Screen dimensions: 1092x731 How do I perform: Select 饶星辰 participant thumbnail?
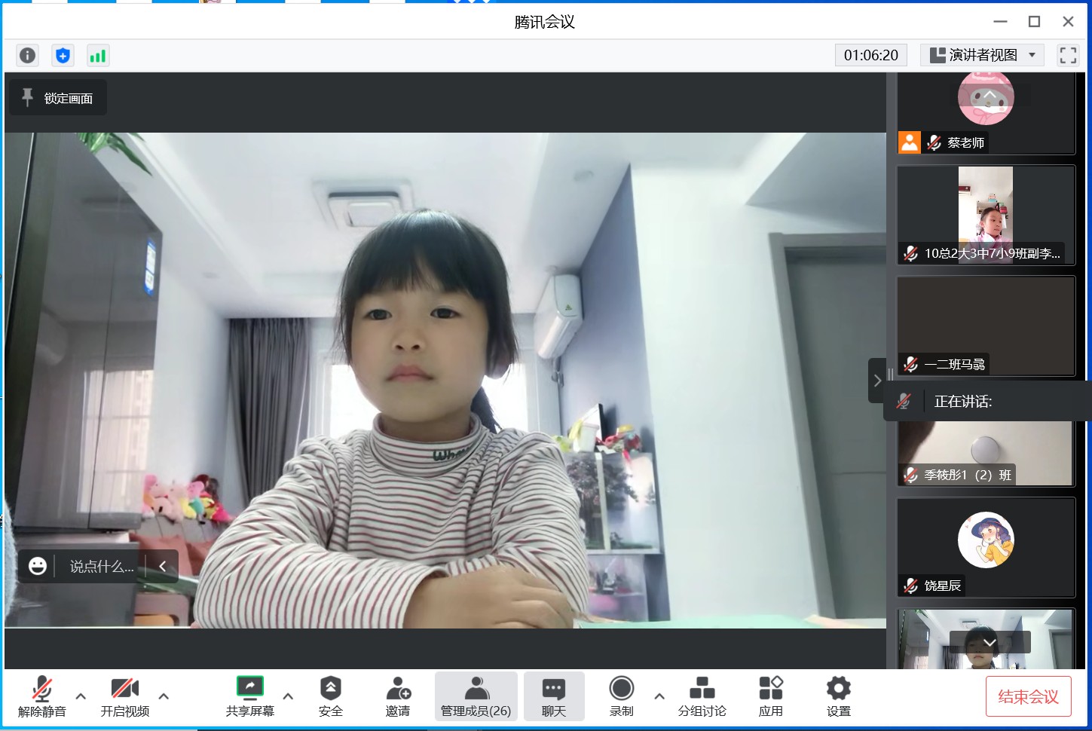[986, 547]
